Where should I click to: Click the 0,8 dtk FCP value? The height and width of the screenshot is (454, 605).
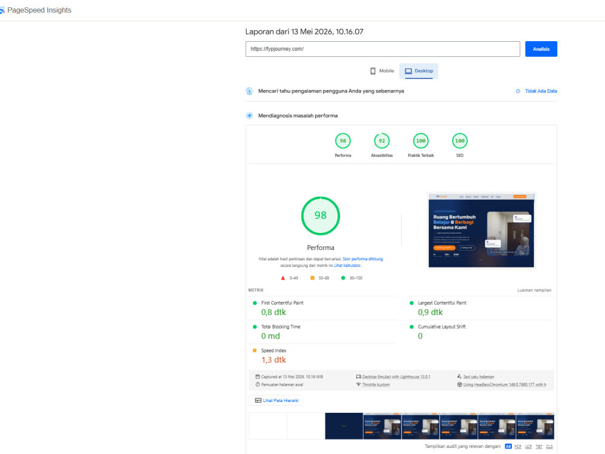point(273,312)
